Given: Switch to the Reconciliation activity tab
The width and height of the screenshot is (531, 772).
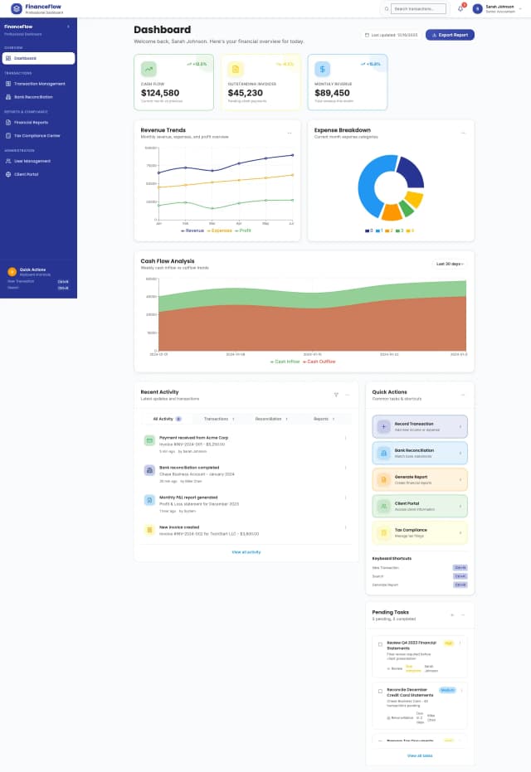Looking at the screenshot, I should click(x=270, y=419).
